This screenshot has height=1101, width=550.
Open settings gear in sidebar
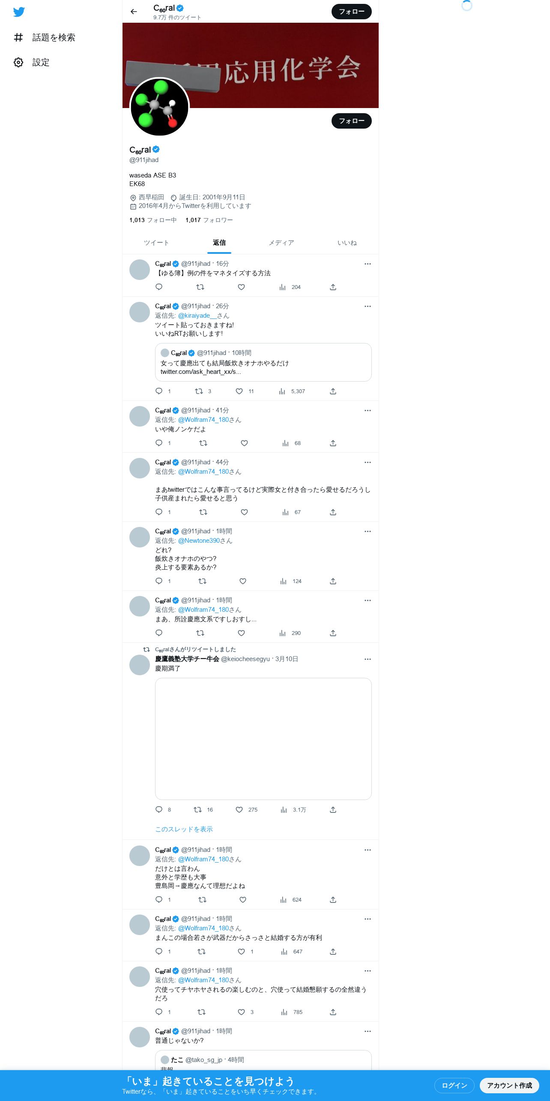coord(18,62)
